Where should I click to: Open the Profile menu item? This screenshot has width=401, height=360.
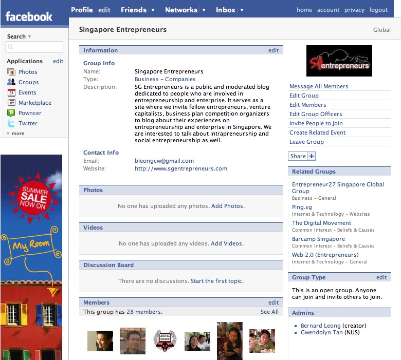(82, 10)
